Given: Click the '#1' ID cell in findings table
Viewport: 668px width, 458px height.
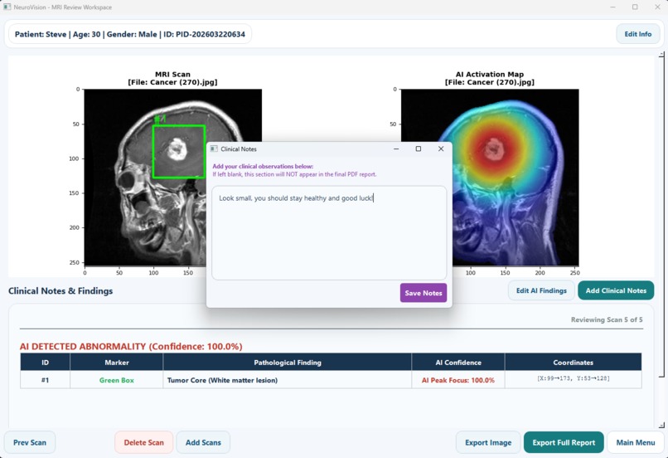Looking at the screenshot, I should [x=45, y=380].
